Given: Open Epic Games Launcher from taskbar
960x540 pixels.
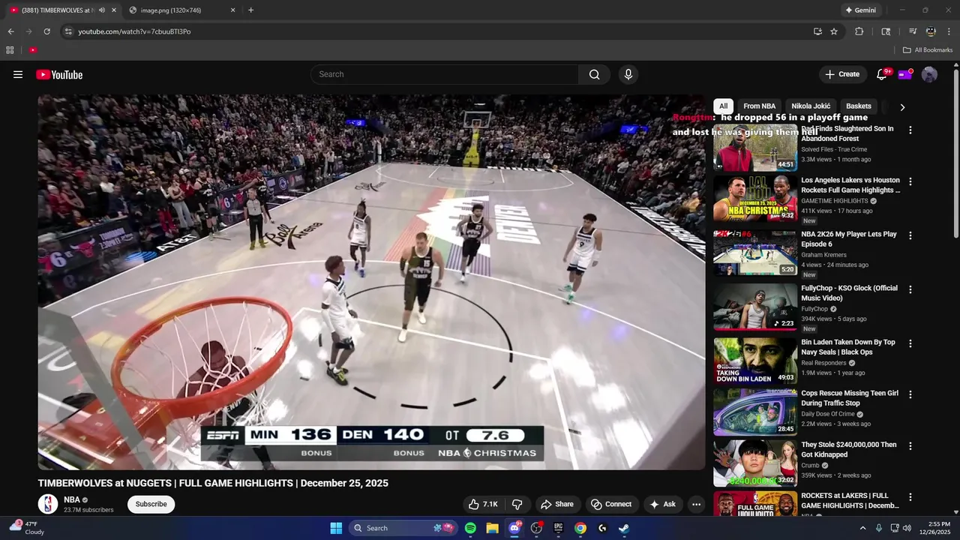Looking at the screenshot, I should pyautogui.click(x=558, y=528).
